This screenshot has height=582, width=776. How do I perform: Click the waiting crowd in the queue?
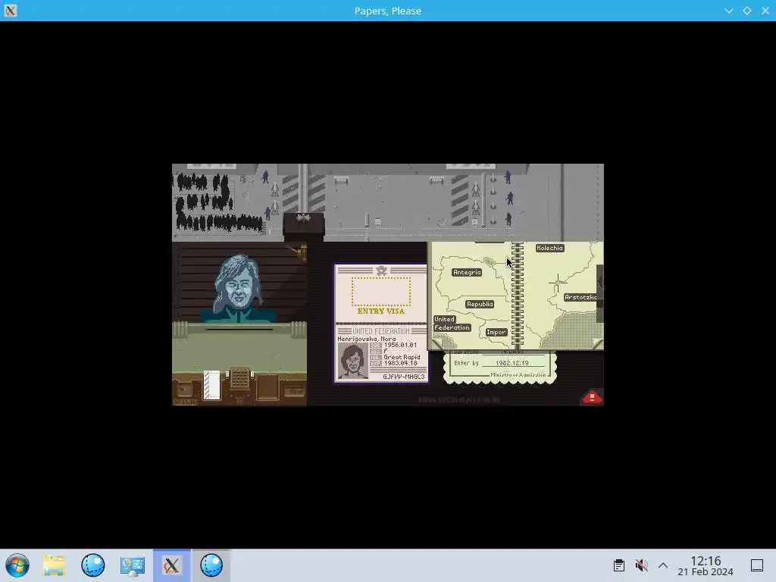point(217,203)
